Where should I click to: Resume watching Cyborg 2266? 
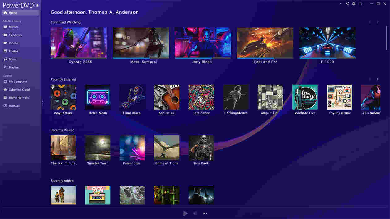click(79, 43)
